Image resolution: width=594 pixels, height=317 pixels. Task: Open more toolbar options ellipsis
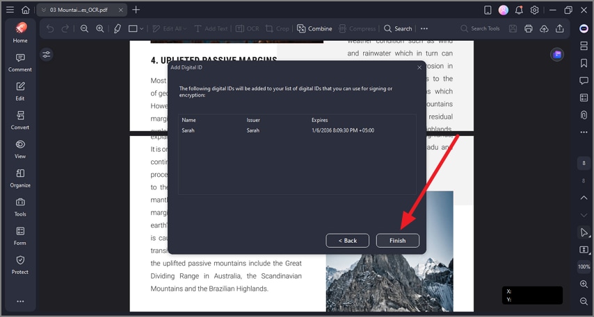click(424, 28)
